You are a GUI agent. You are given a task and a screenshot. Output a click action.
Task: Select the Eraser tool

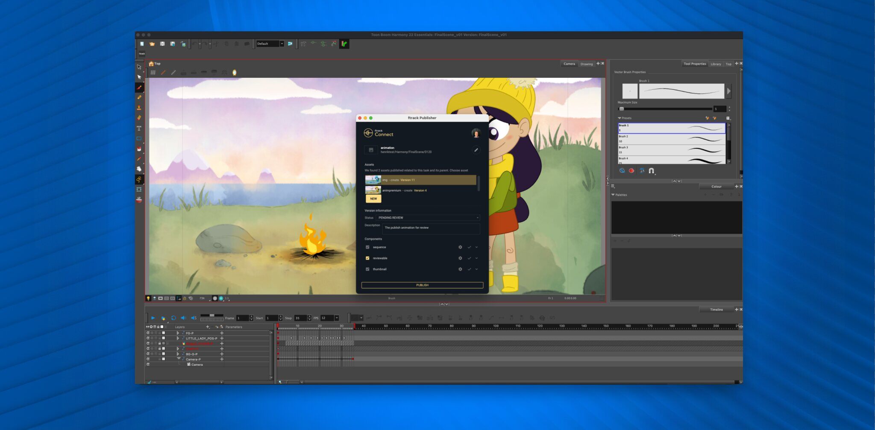click(139, 118)
